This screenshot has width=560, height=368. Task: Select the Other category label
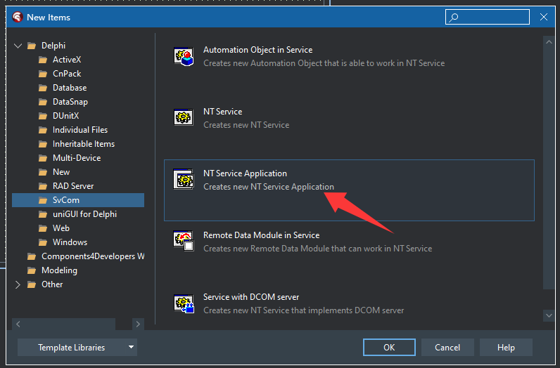pos(52,284)
